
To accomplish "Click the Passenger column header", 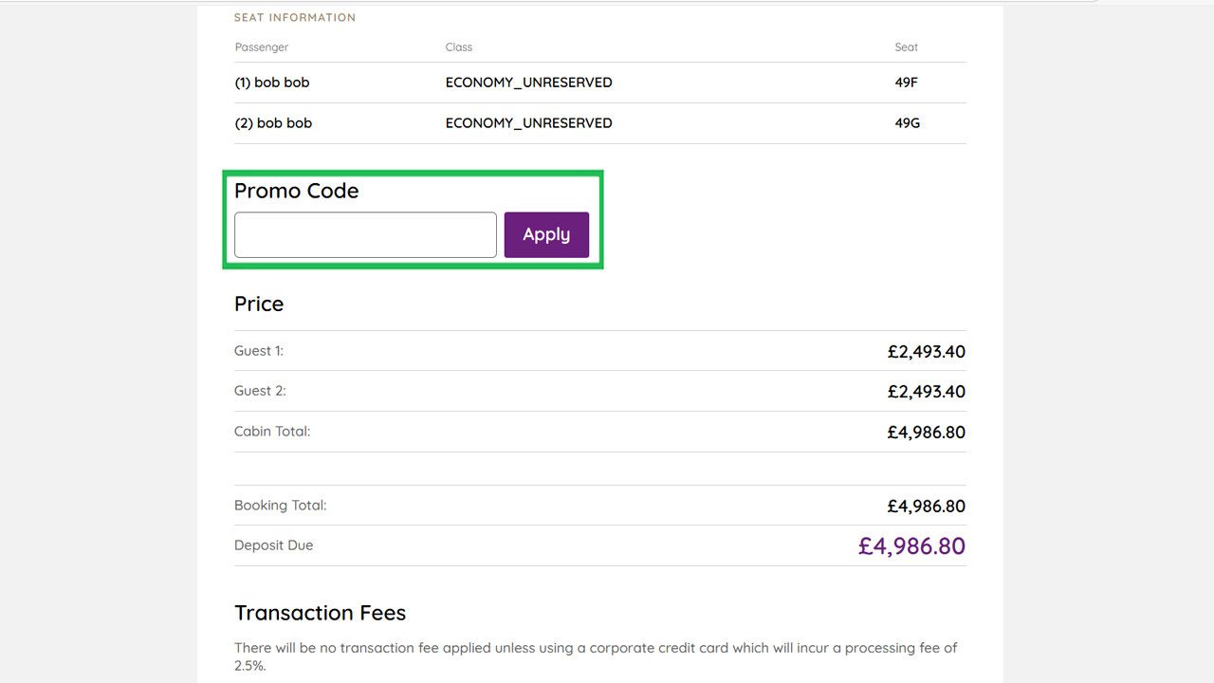I will point(262,46).
